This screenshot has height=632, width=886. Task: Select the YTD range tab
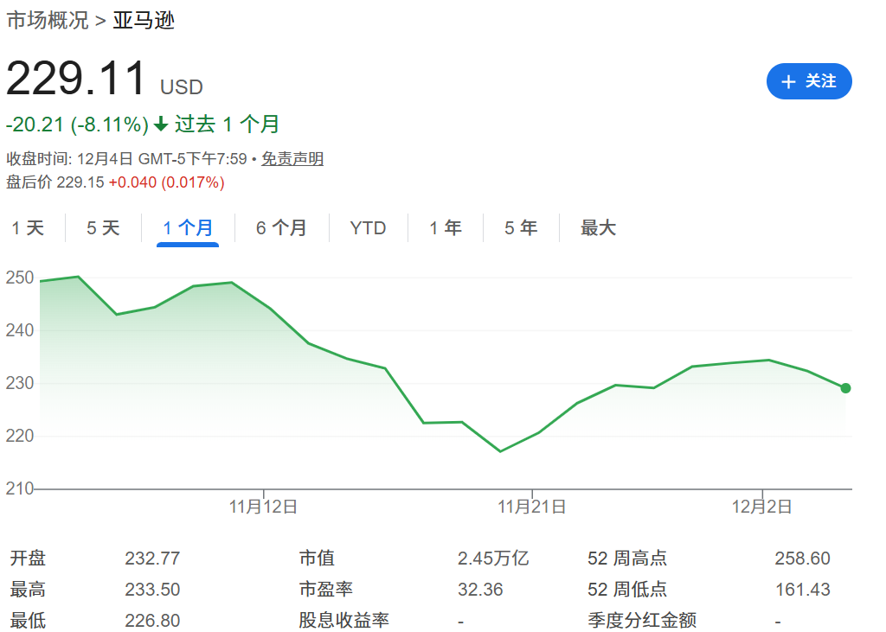coord(369,227)
